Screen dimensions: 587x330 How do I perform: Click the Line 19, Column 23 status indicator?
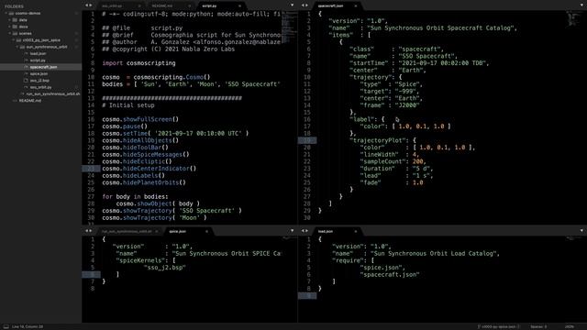[x=28, y=326]
